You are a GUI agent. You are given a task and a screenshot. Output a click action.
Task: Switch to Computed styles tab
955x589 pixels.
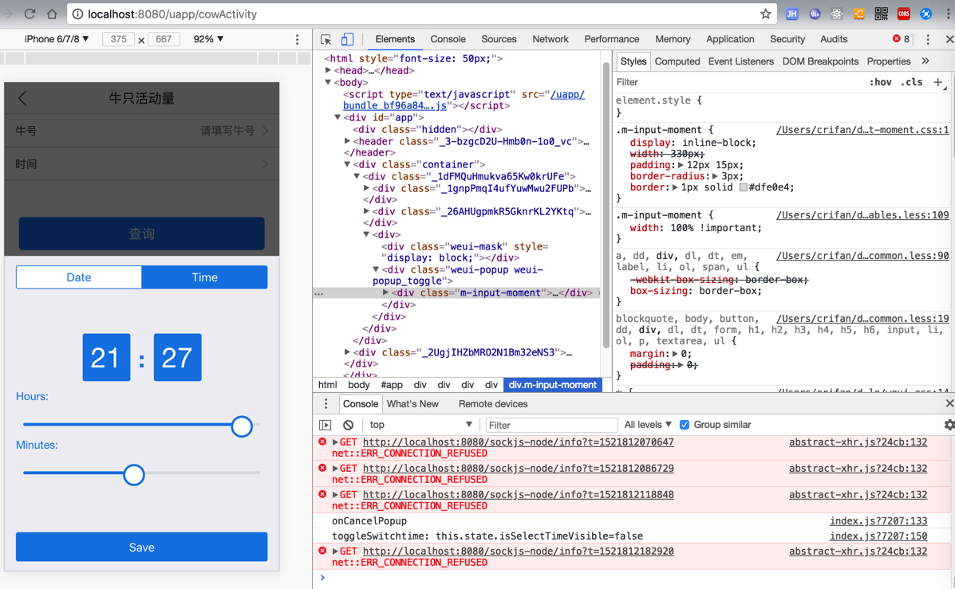[677, 61]
